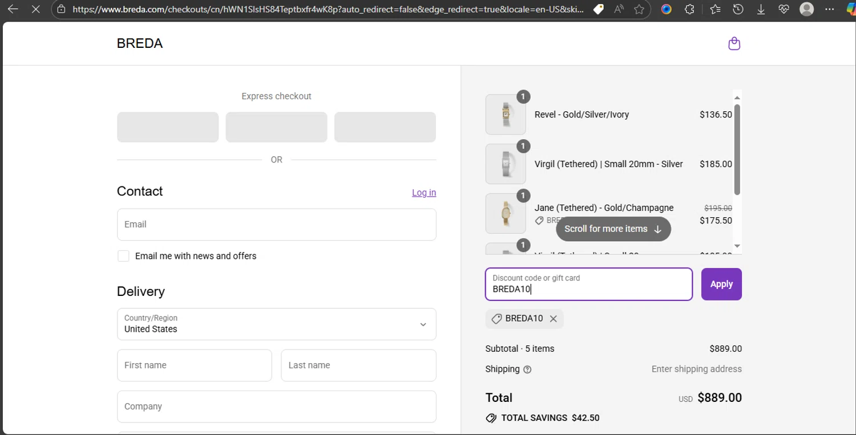Click the Log in link
Viewport: 856px width, 435px height.
(424, 193)
